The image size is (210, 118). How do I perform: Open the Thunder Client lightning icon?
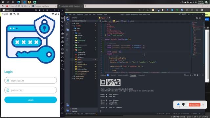pos(67,45)
